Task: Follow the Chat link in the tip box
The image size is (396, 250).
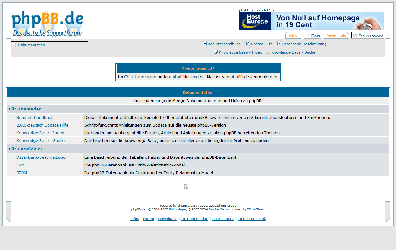Action: tap(129, 77)
